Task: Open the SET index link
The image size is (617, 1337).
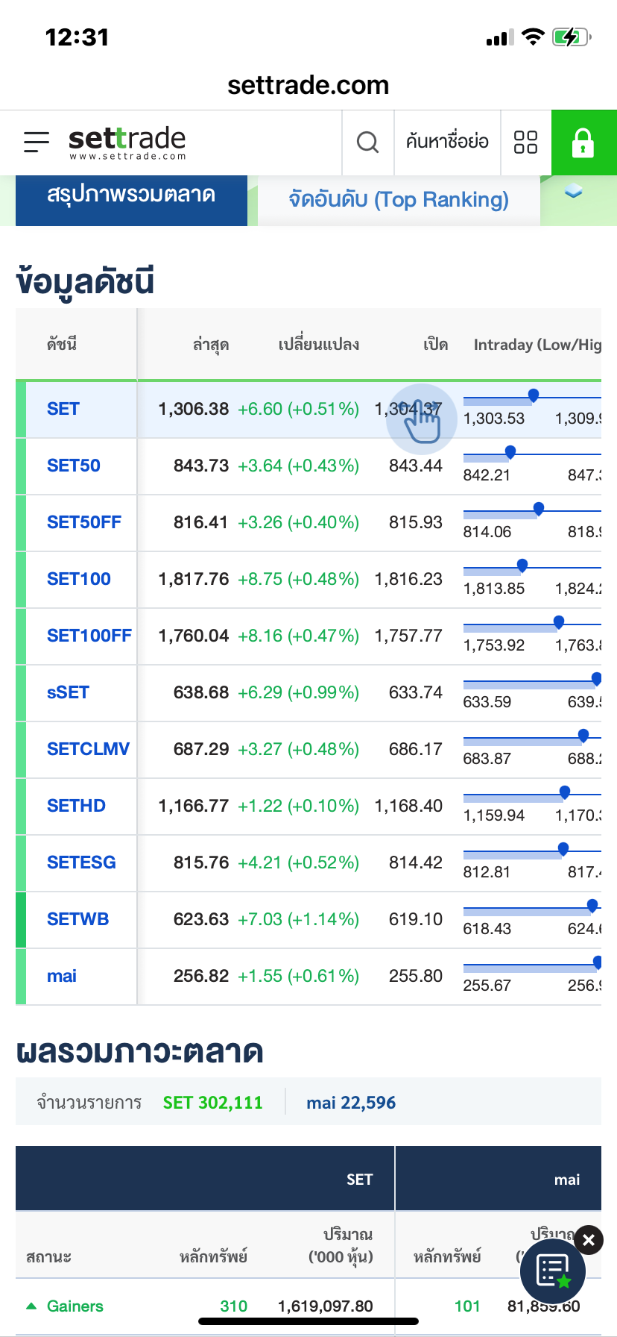Action: [x=63, y=409]
